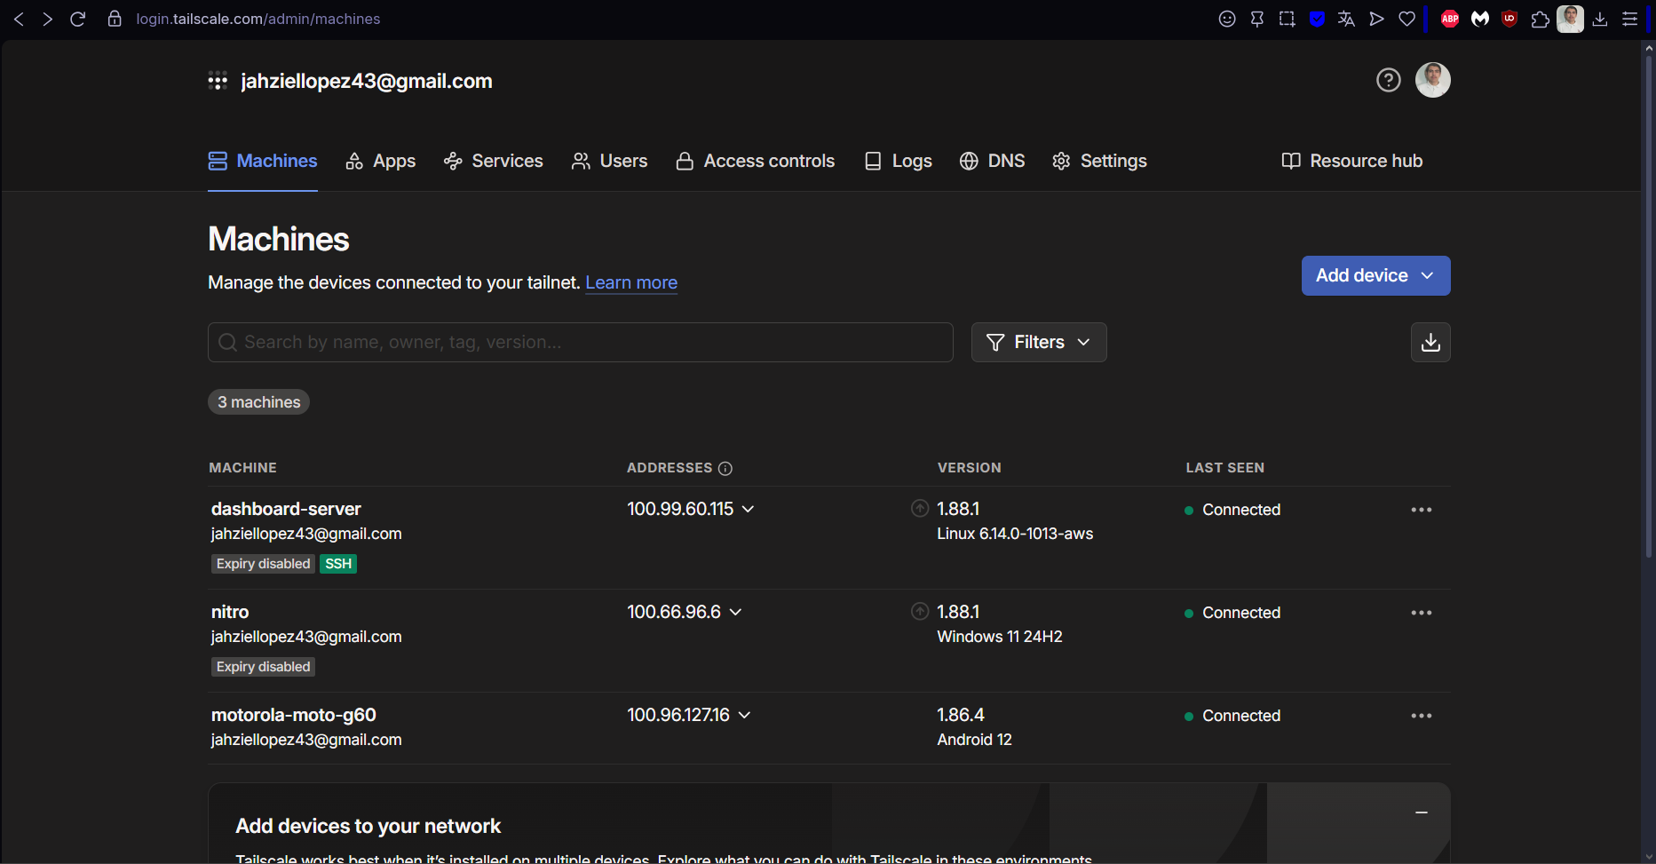Screen dimensions: 1656x864
Task: Click the browser profile avatar in toolbar
Action: point(1570,19)
